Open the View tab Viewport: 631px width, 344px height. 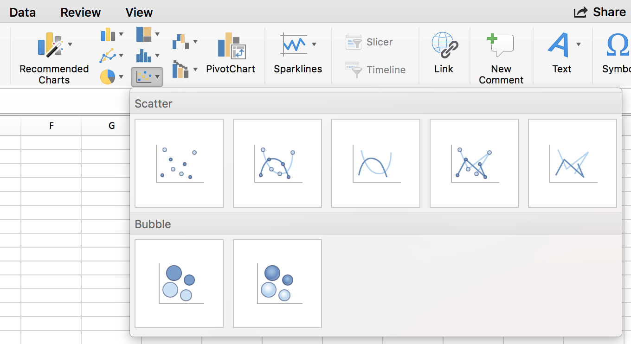point(139,13)
